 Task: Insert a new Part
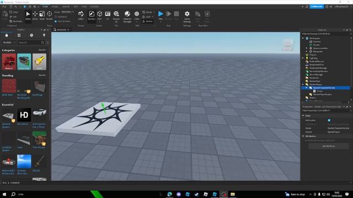[99, 15]
